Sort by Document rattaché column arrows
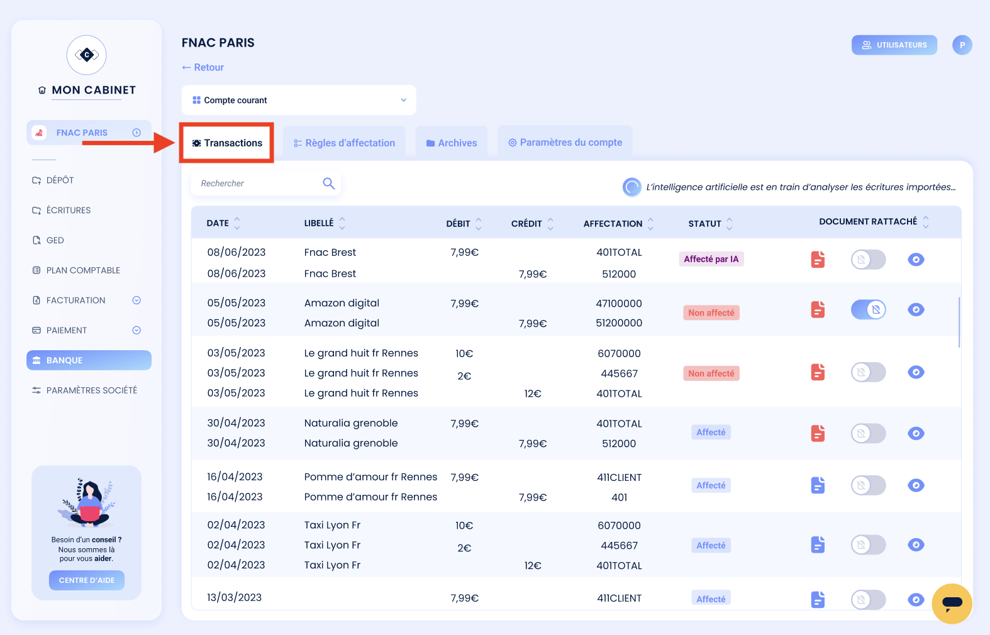 [x=926, y=222]
